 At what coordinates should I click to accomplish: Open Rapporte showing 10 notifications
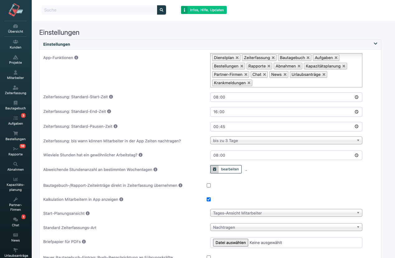15,151
